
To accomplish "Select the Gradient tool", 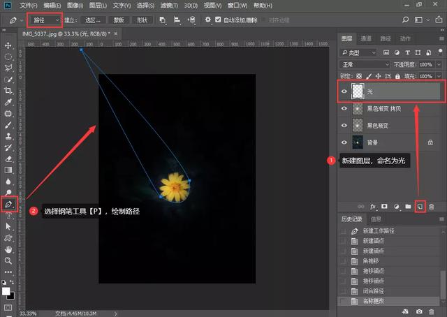I will click(x=8, y=170).
